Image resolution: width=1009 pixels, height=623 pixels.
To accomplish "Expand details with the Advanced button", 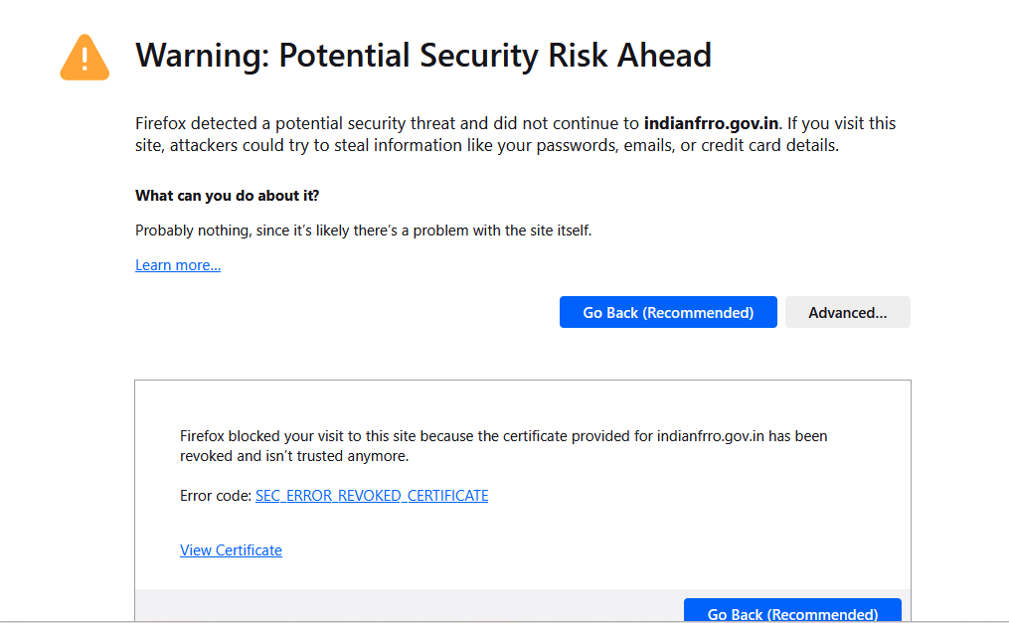I will [x=848, y=312].
